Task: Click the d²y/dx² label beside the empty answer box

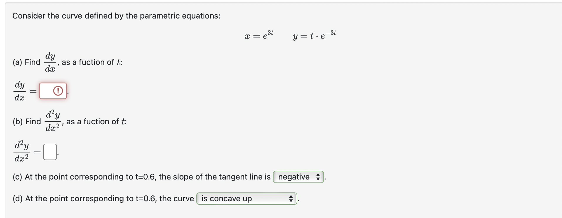Action: click(x=22, y=151)
